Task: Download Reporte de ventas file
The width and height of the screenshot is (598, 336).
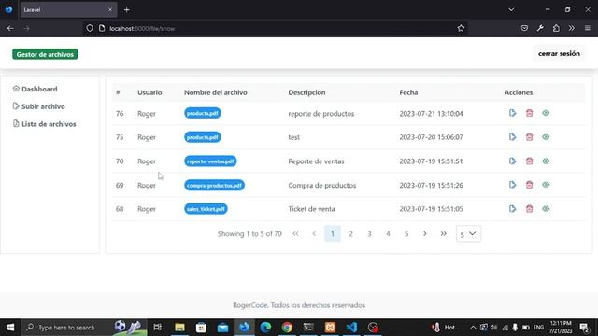Action: click(512, 161)
